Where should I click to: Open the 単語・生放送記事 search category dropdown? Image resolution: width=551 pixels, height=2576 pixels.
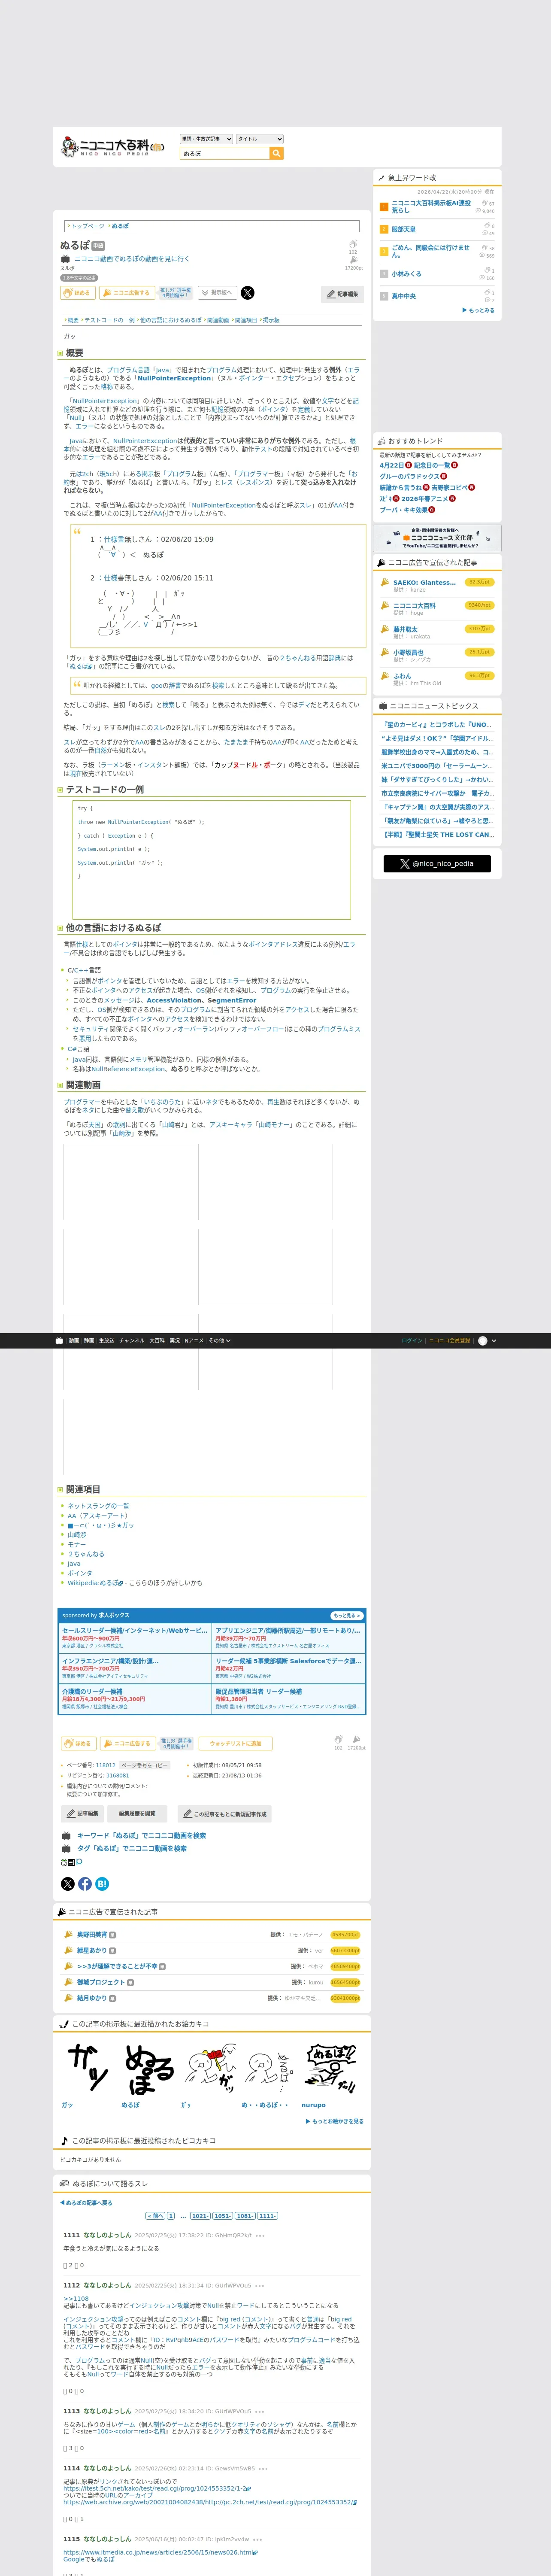point(206,139)
